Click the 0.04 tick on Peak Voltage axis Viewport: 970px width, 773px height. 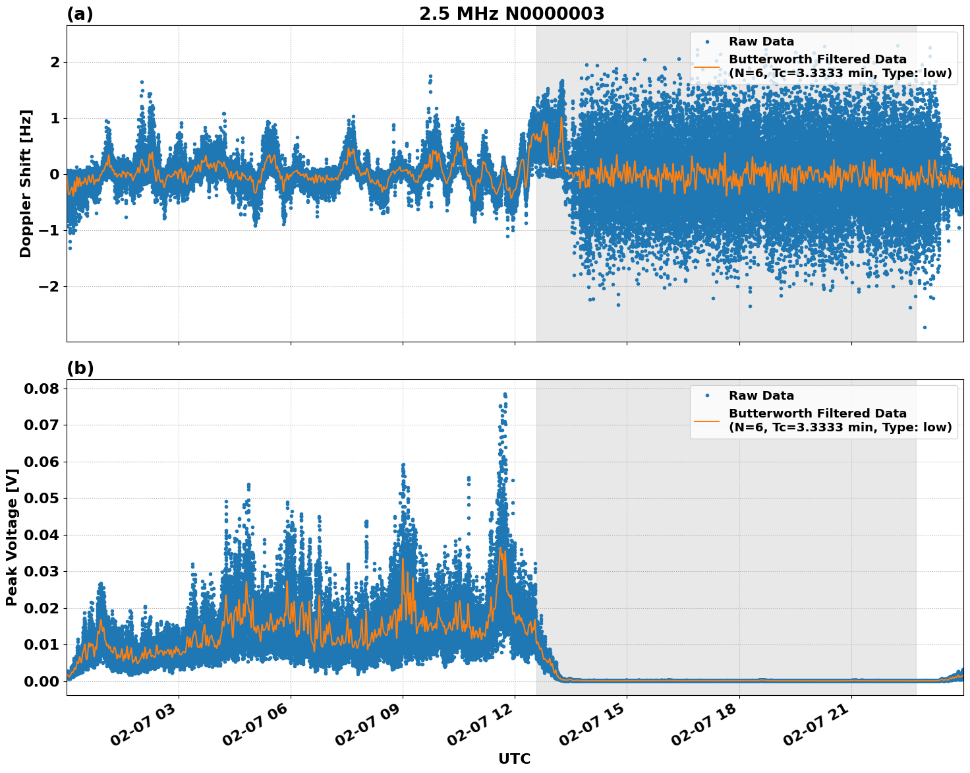tap(42, 535)
